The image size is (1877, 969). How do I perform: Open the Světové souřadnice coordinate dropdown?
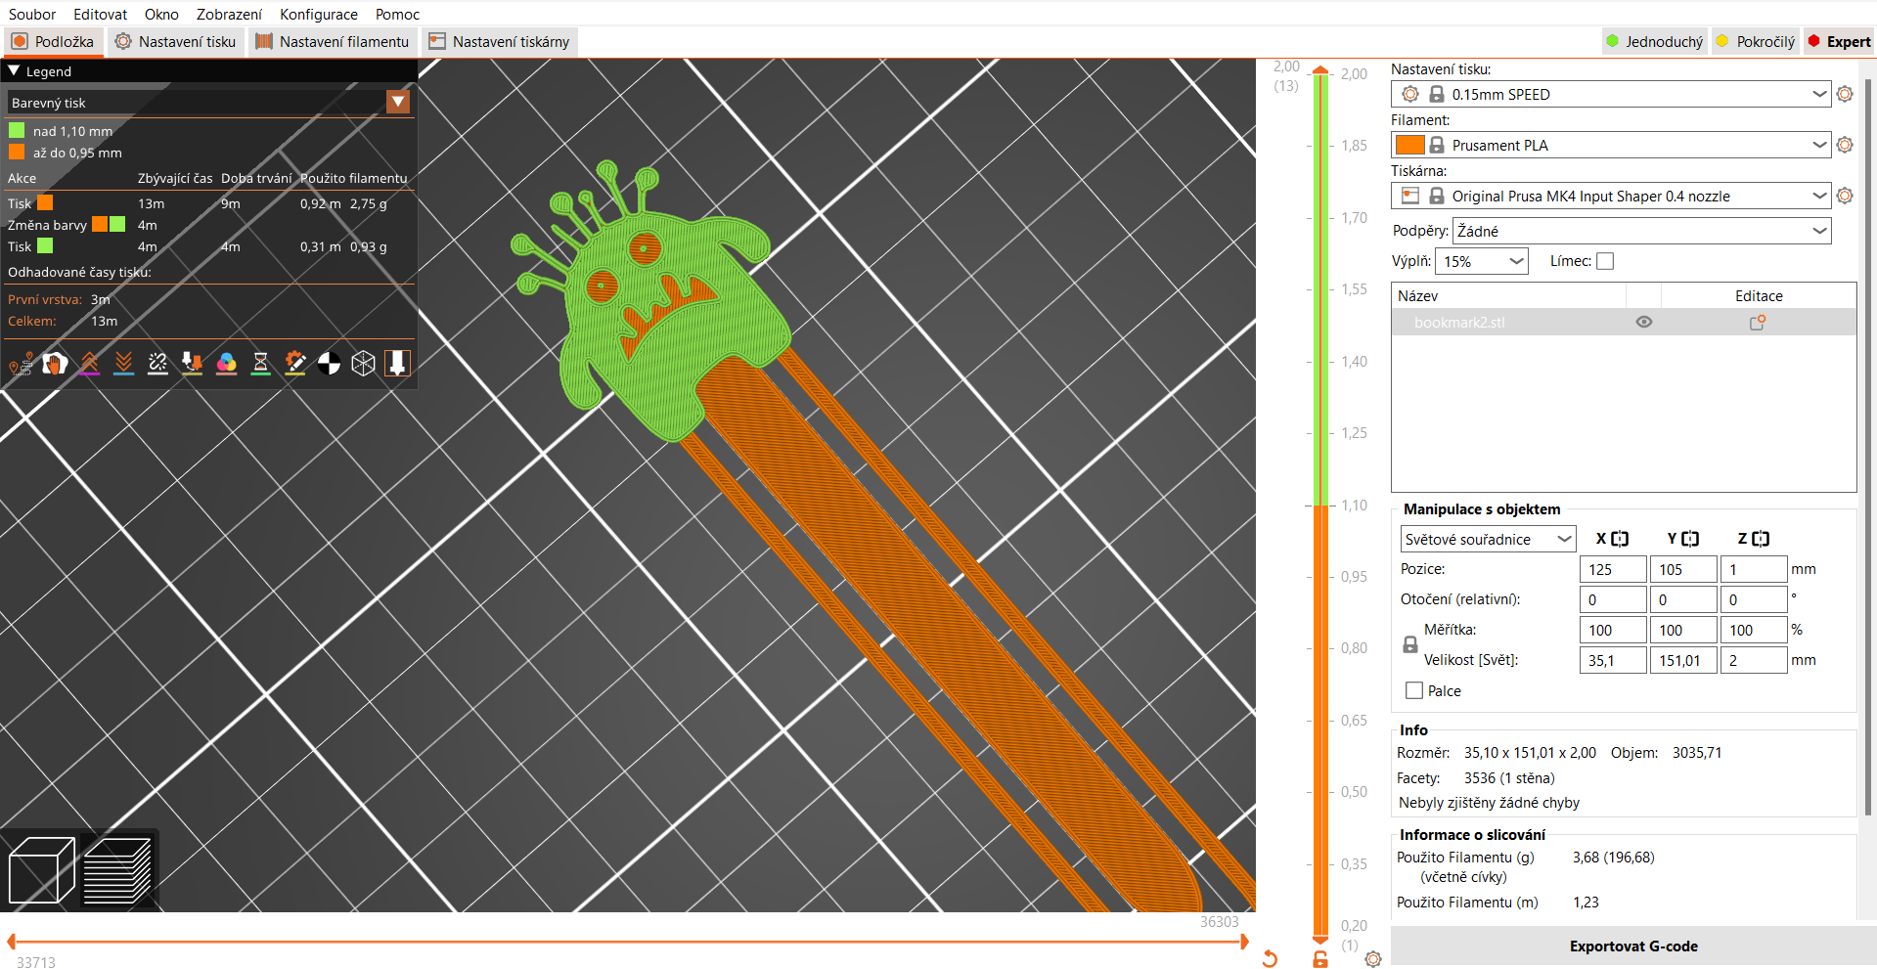pyautogui.click(x=1488, y=539)
